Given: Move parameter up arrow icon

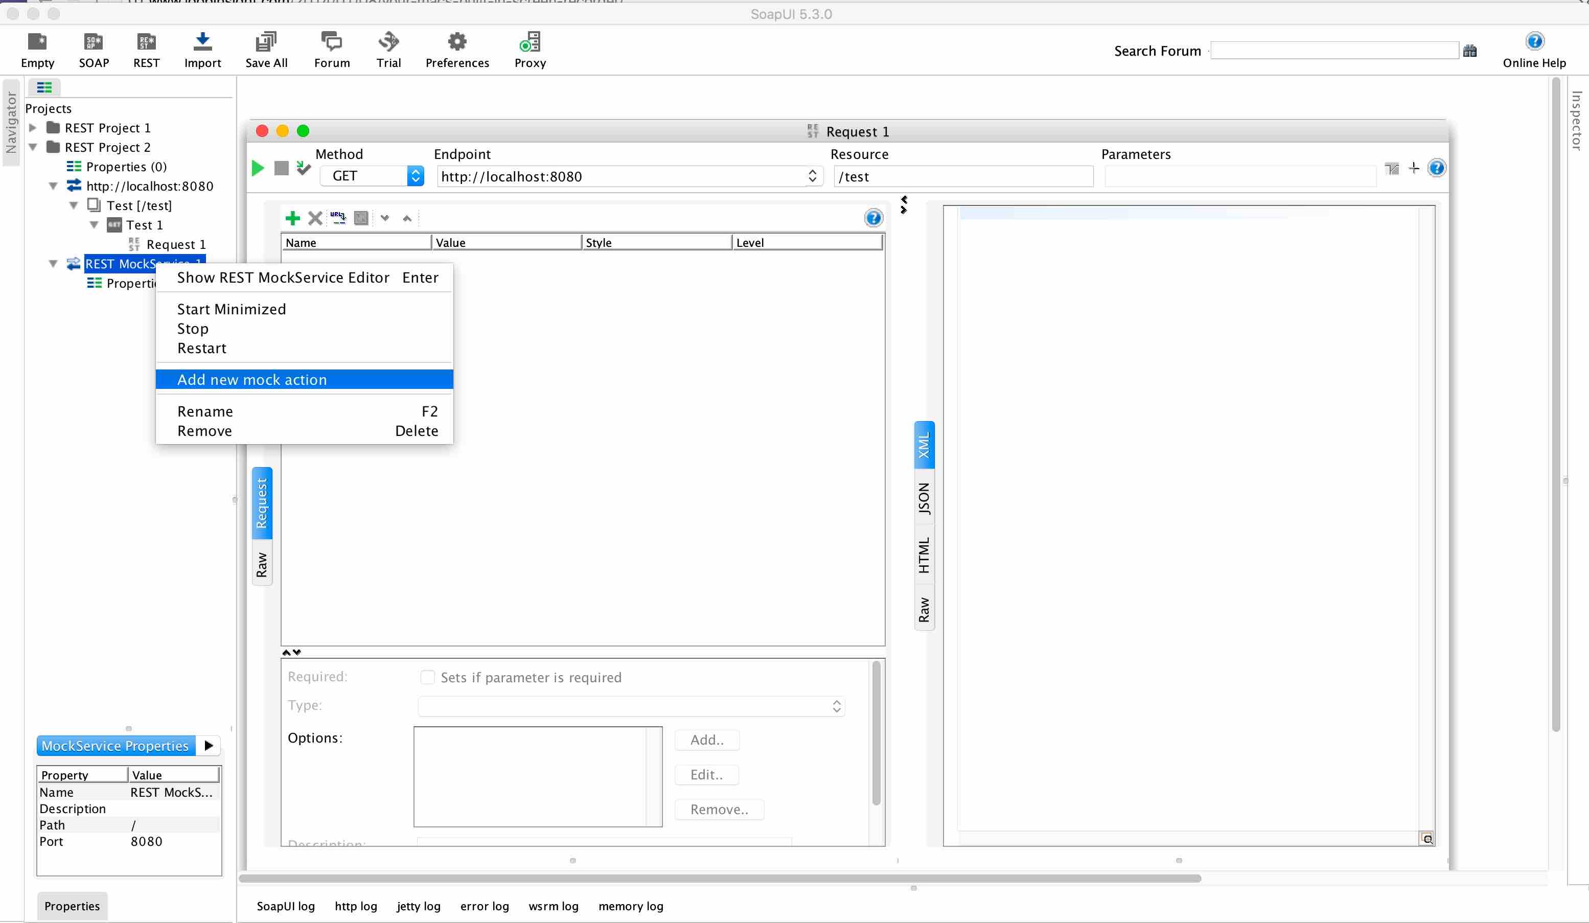Looking at the screenshot, I should [407, 218].
